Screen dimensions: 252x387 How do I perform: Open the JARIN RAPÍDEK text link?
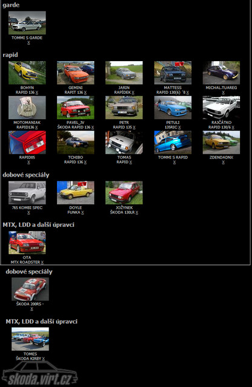(x=124, y=90)
